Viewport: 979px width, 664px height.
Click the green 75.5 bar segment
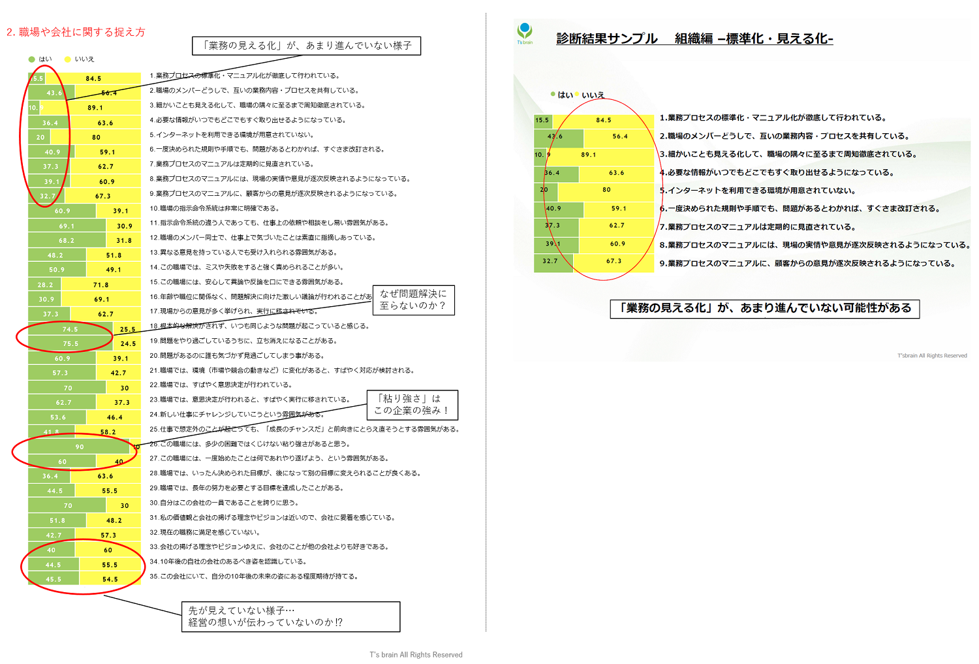[x=70, y=343]
